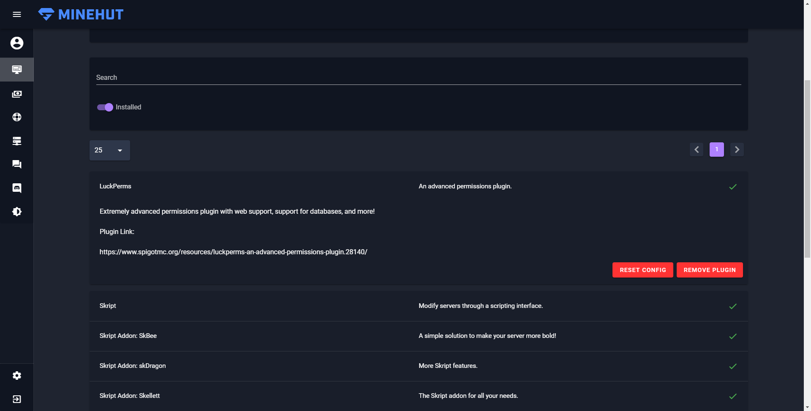This screenshot has height=411, width=811.
Task: Click the LuckPerms installed checkmark
Action: tap(733, 187)
